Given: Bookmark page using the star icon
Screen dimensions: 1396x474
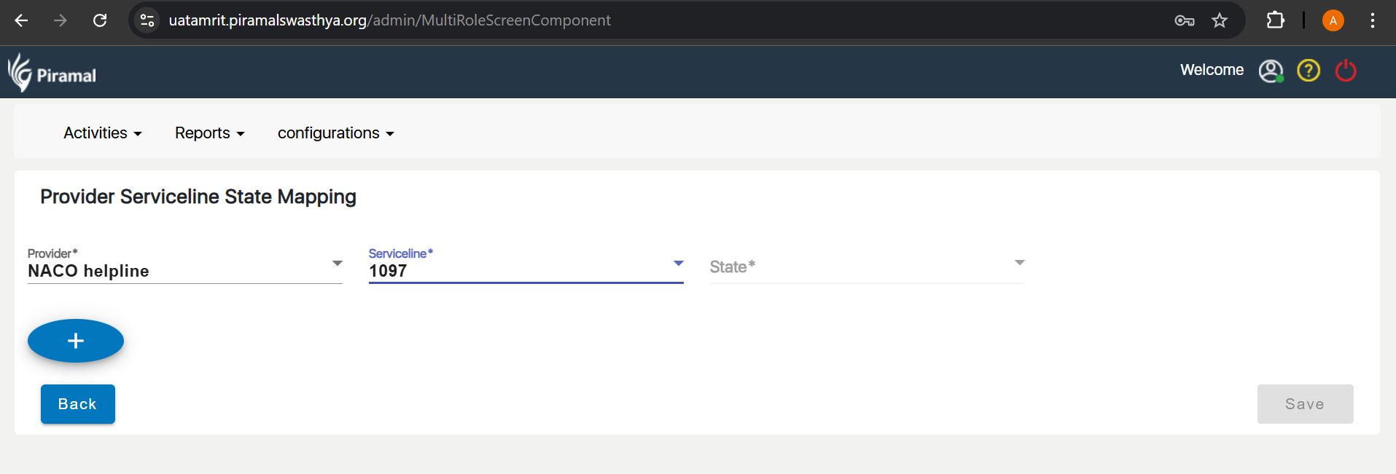Looking at the screenshot, I should [x=1220, y=20].
